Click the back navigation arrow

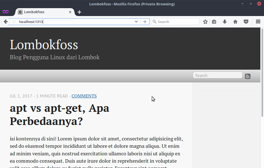pos(5,21)
